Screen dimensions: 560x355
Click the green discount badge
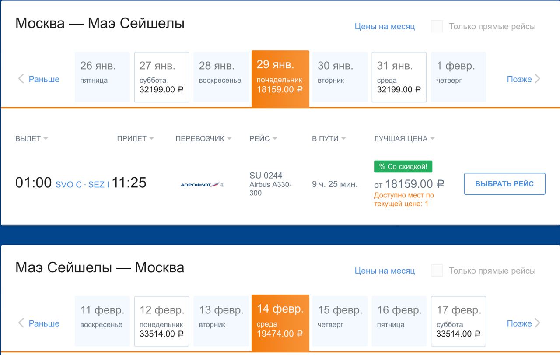tap(403, 166)
